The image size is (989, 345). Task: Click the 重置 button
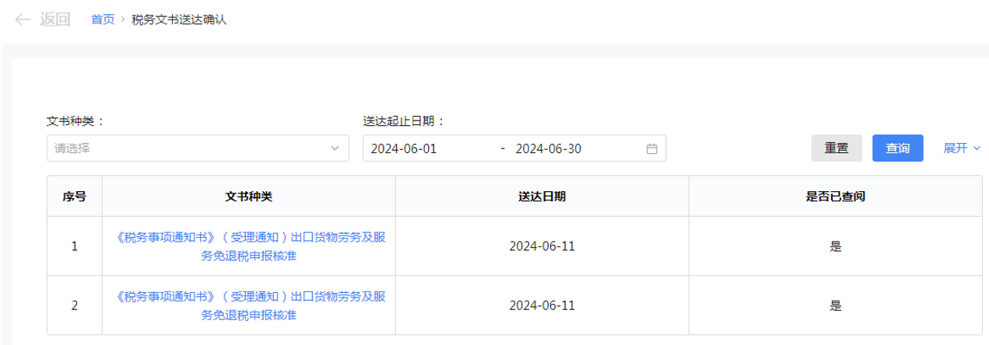pyautogui.click(x=836, y=148)
